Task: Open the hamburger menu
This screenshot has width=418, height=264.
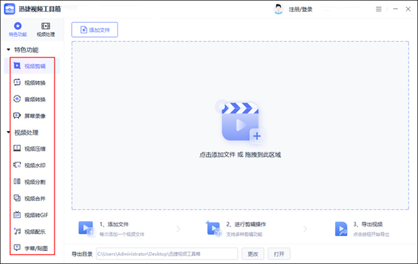Action: coord(378,9)
